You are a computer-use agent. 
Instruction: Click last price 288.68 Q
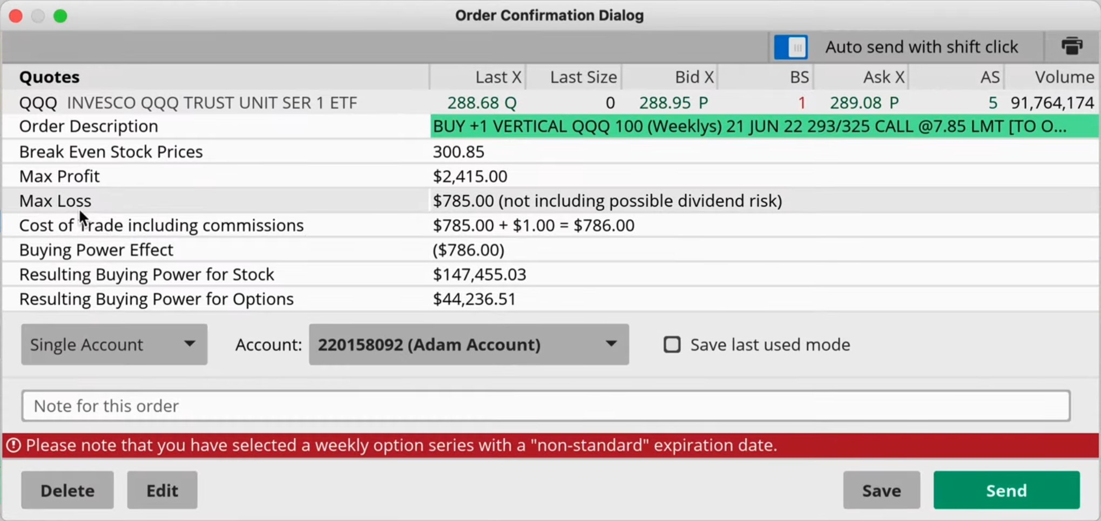pos(482,103)
